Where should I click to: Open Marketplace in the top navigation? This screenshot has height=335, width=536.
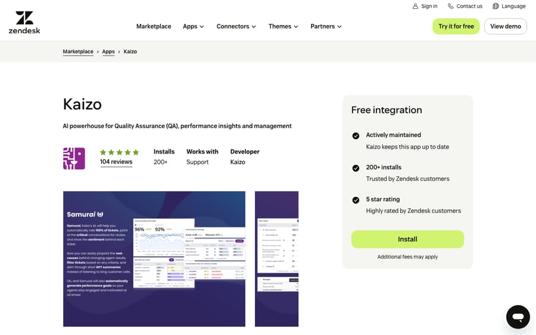click(154, 26)
